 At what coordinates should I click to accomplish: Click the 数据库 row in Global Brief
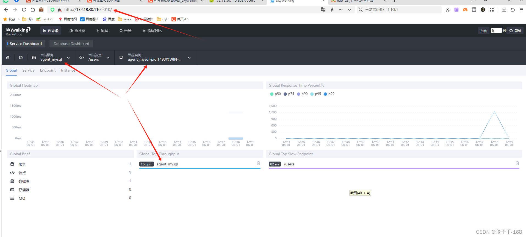coord(70,181)
